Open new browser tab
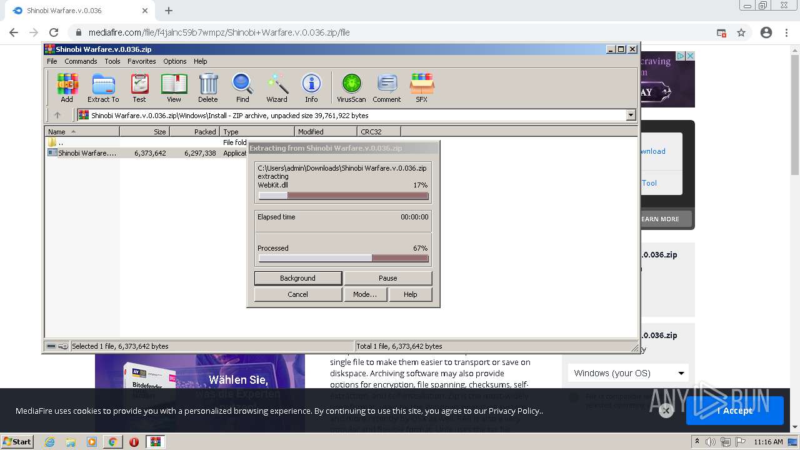This screenshot has width=800, height=450. pyautogui.click(x=169, y=11)
